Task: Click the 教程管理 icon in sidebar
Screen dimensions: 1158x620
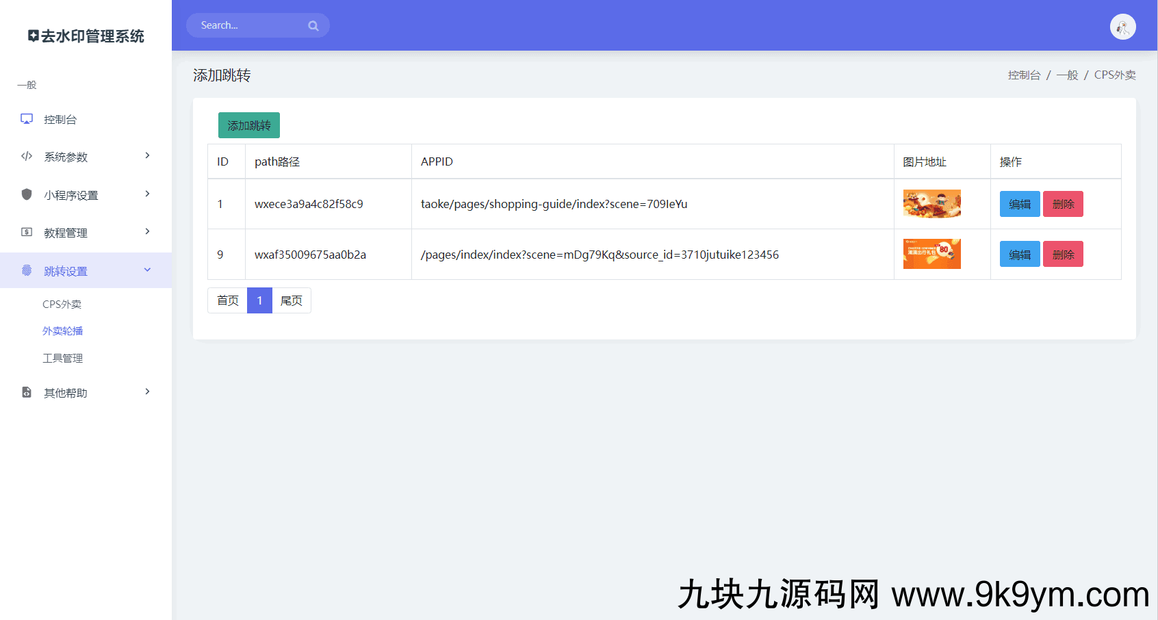Action: click(27, 232)
